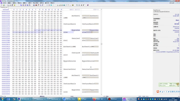180x101 pixels.
Task: Click the blue back arrow navigation icon
Action: click(x=51, y=5)
